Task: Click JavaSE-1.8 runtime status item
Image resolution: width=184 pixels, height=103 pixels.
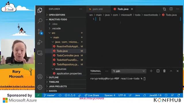Action: [155, 95]
